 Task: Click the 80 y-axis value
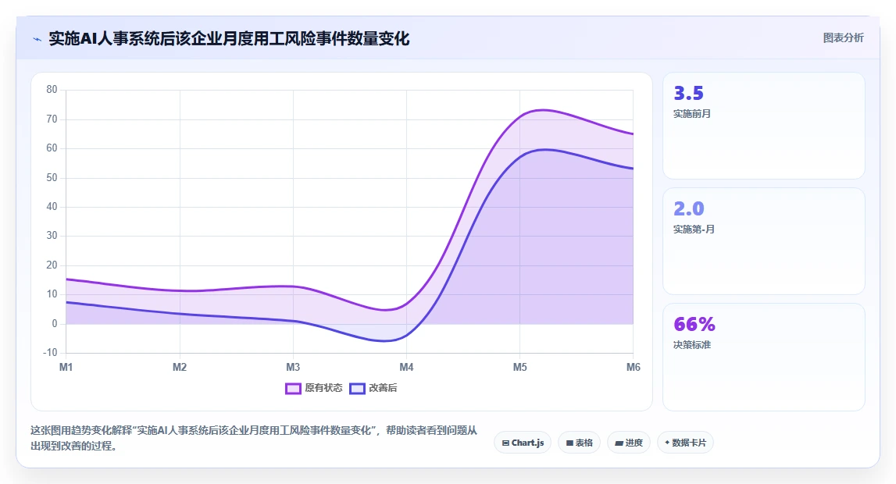tap(52, 90)
